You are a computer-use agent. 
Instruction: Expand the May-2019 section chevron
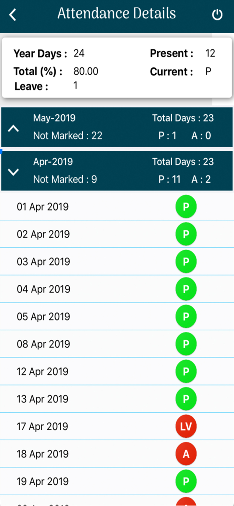(13, 129)
